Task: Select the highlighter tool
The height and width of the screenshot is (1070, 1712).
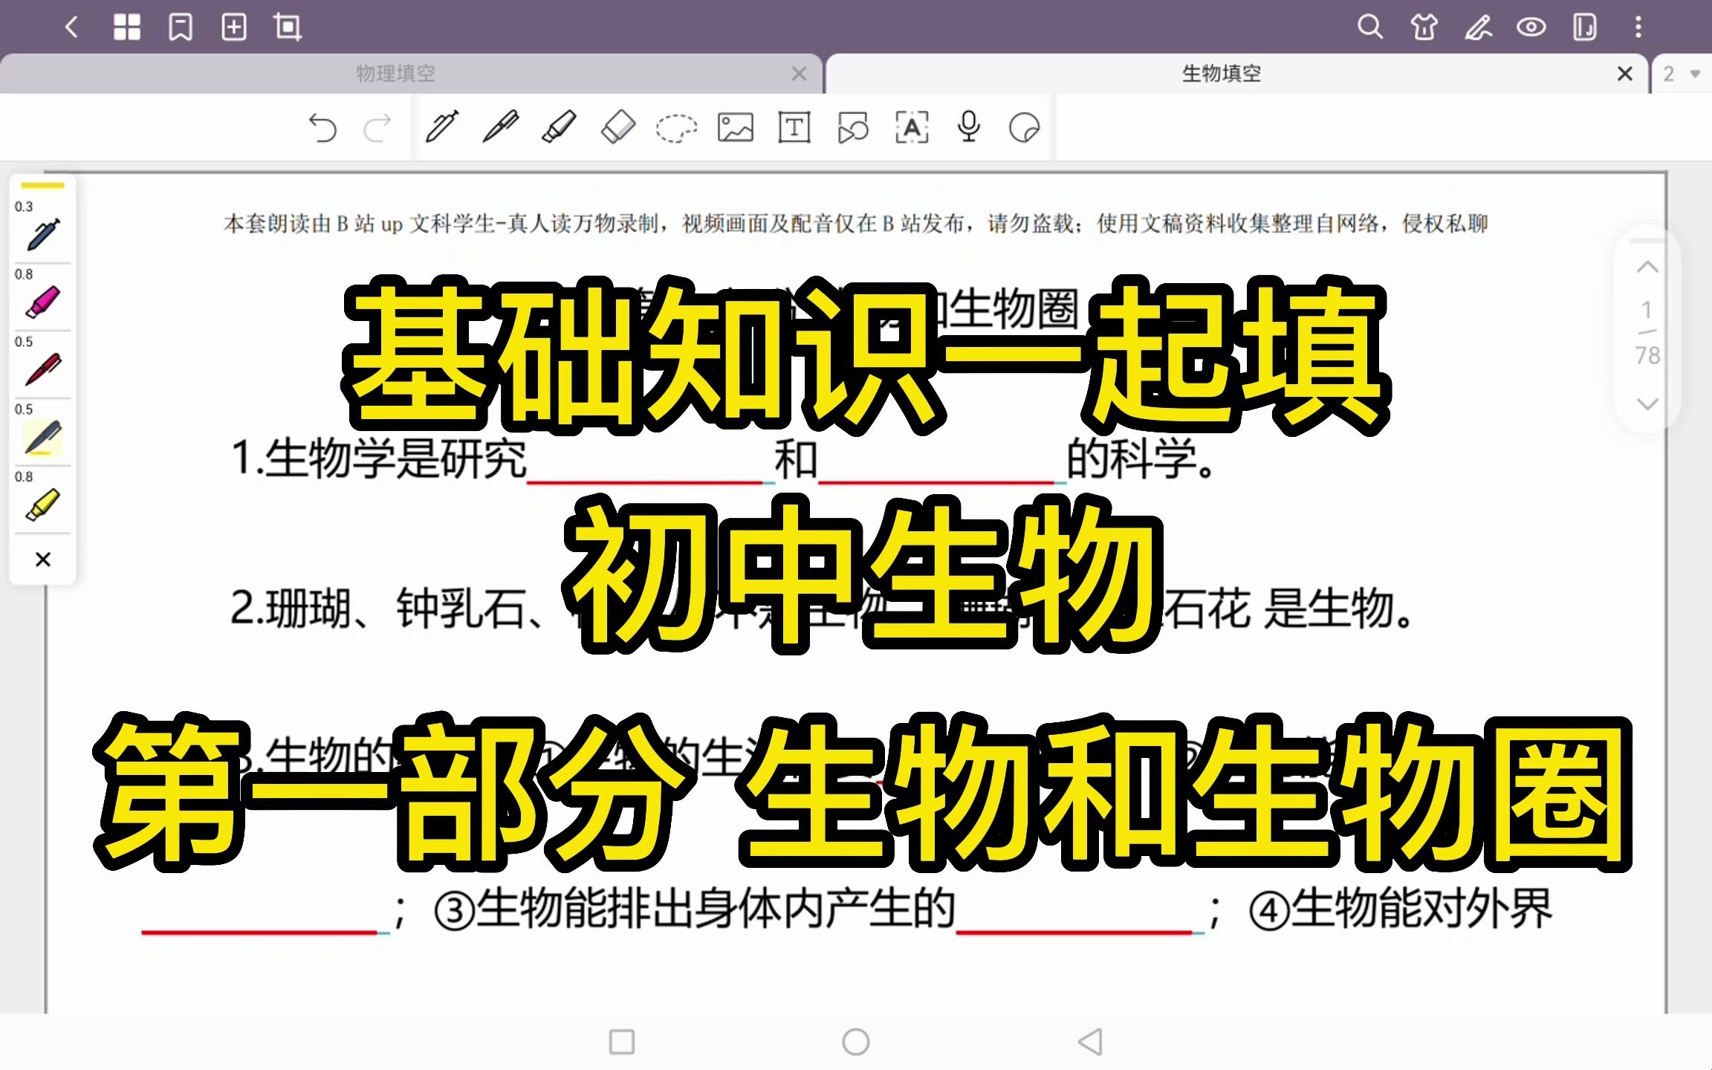Action: point(559,127)
